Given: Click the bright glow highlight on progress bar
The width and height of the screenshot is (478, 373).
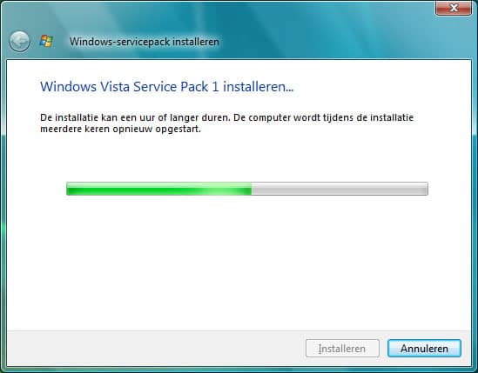Looking at the screenshot, I should 219,190.
